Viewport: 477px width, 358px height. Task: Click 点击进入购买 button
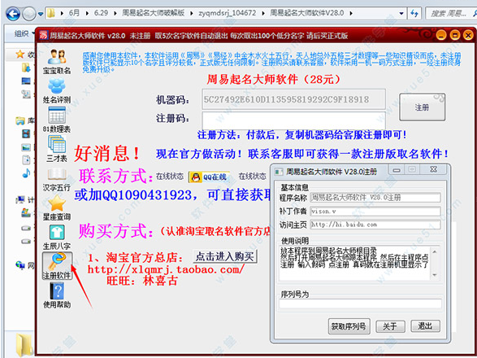click(x=225, y=256)
